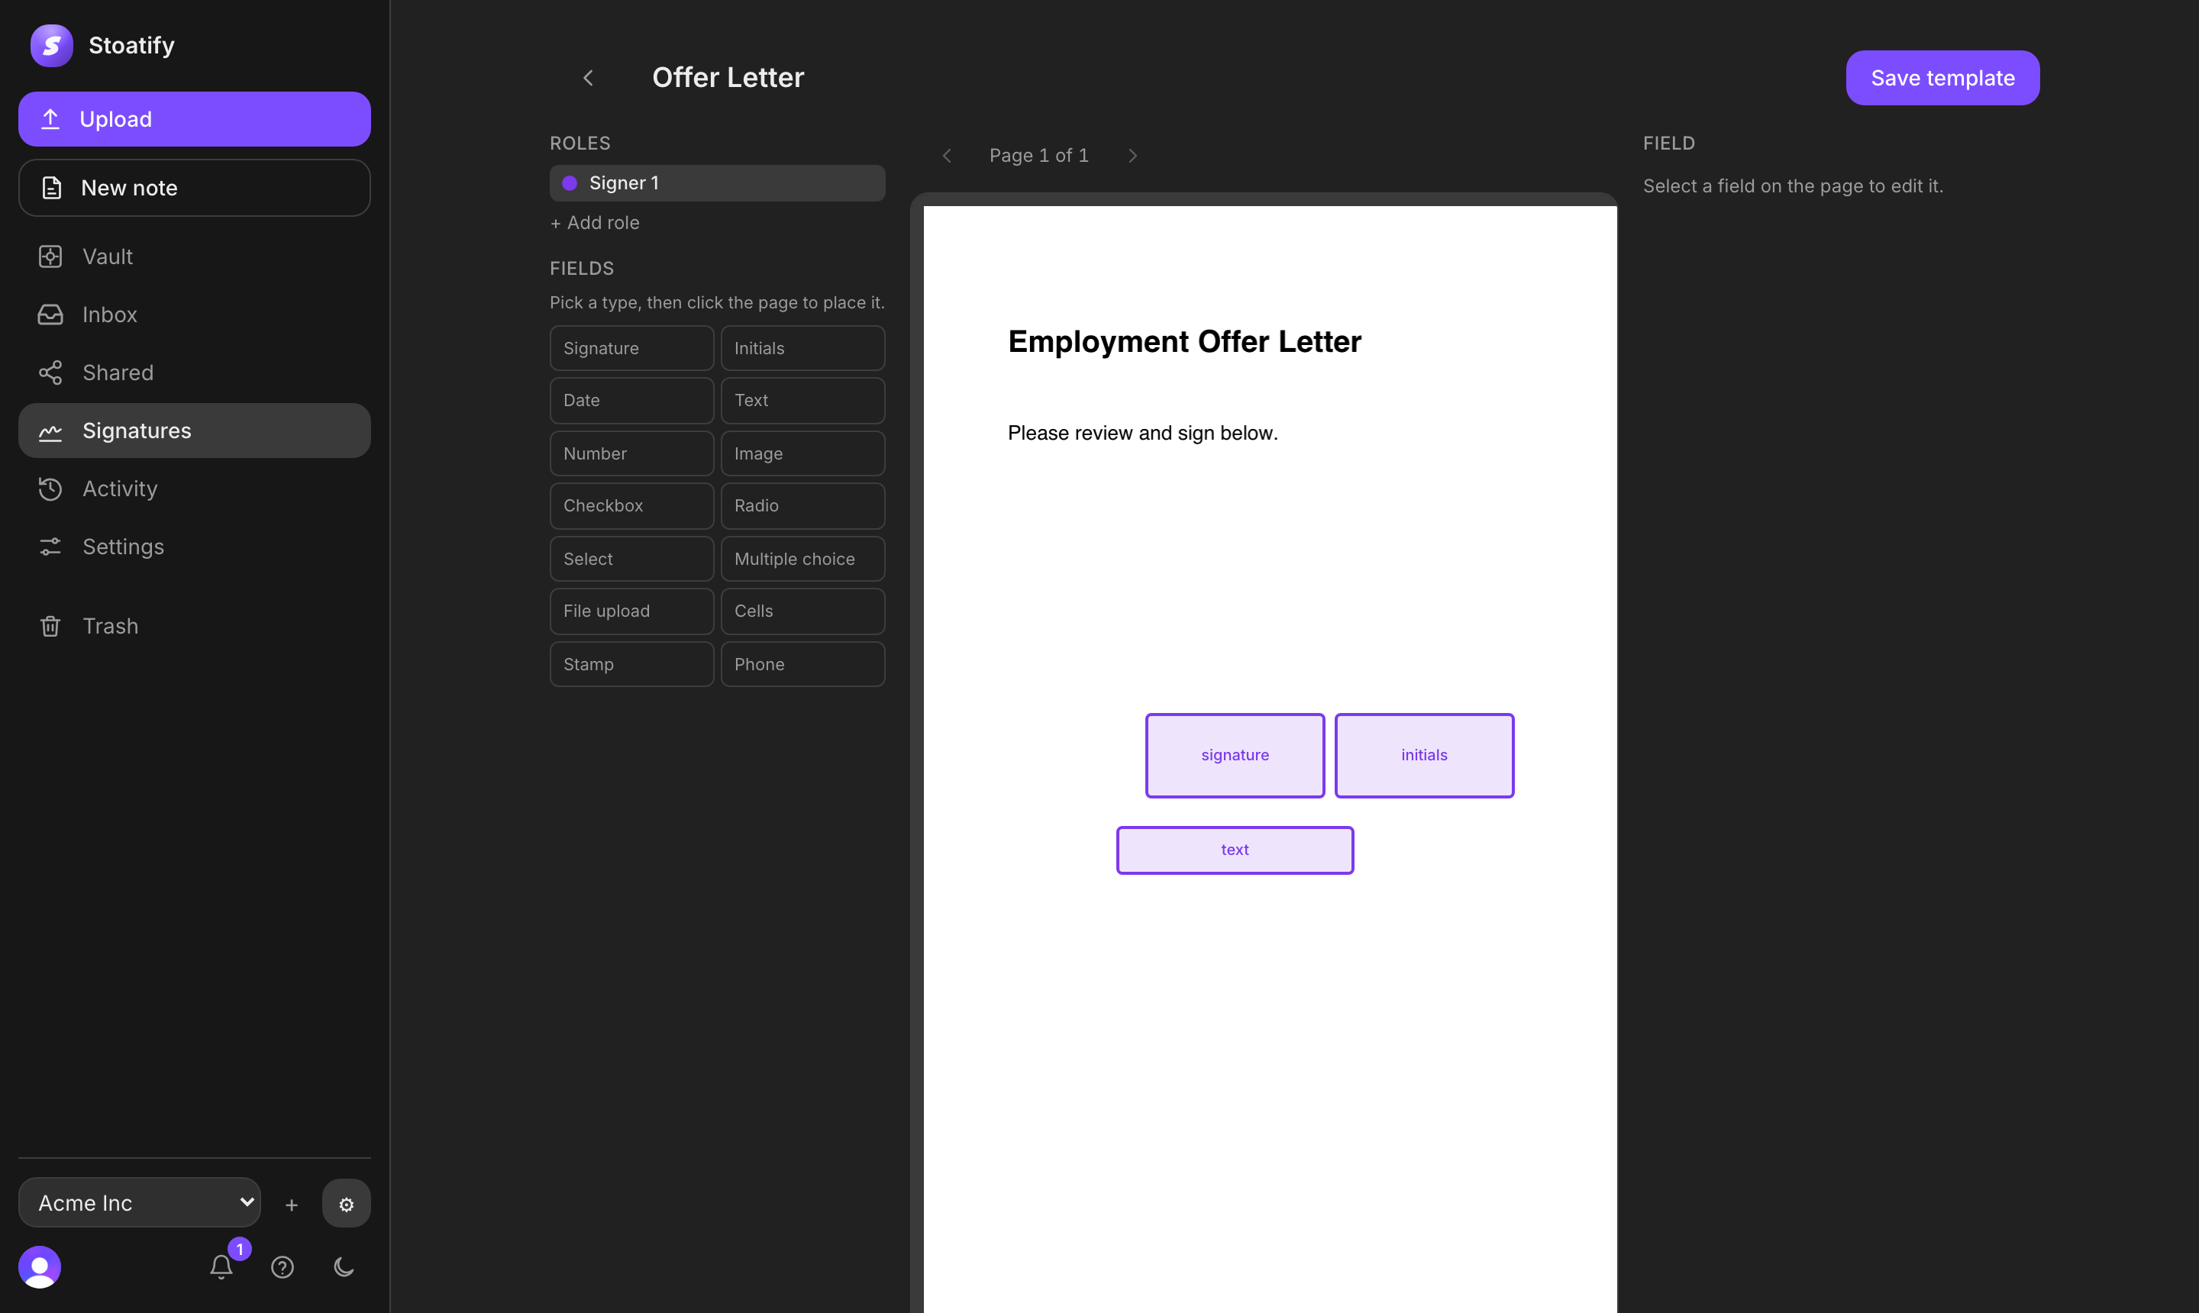Select the Image field type

point(802,453)
